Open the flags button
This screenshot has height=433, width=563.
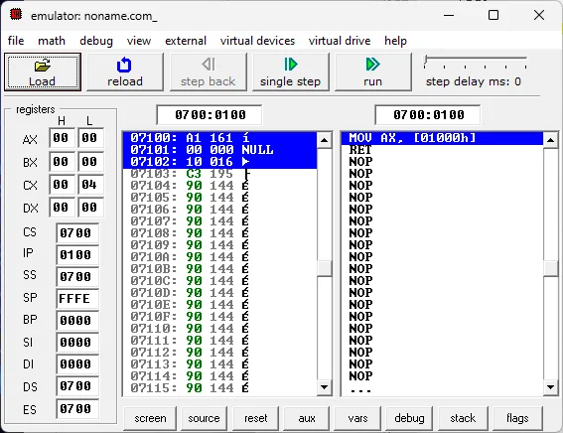point(517,418)
